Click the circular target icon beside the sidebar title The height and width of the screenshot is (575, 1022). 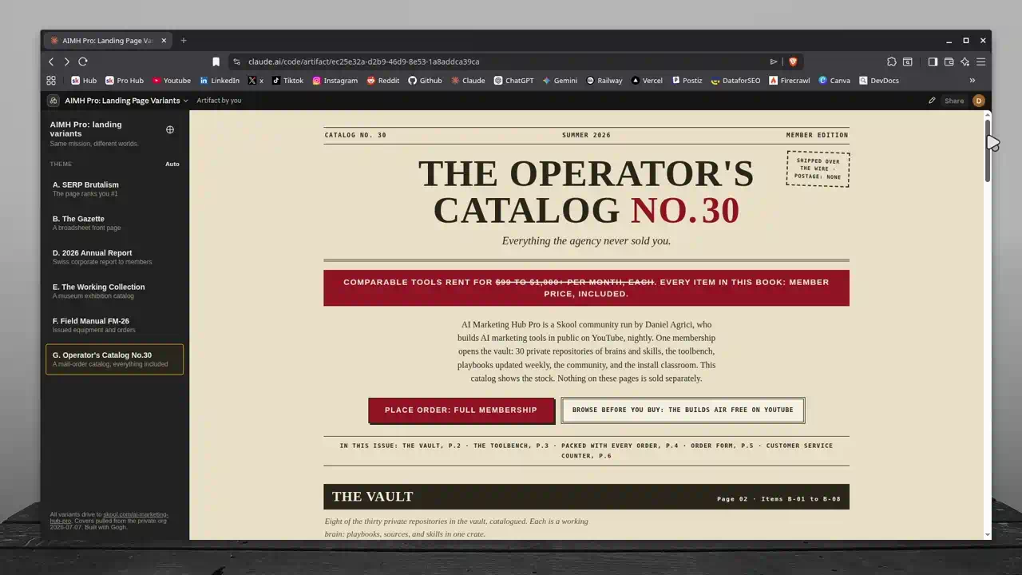(x=169, y=129)
